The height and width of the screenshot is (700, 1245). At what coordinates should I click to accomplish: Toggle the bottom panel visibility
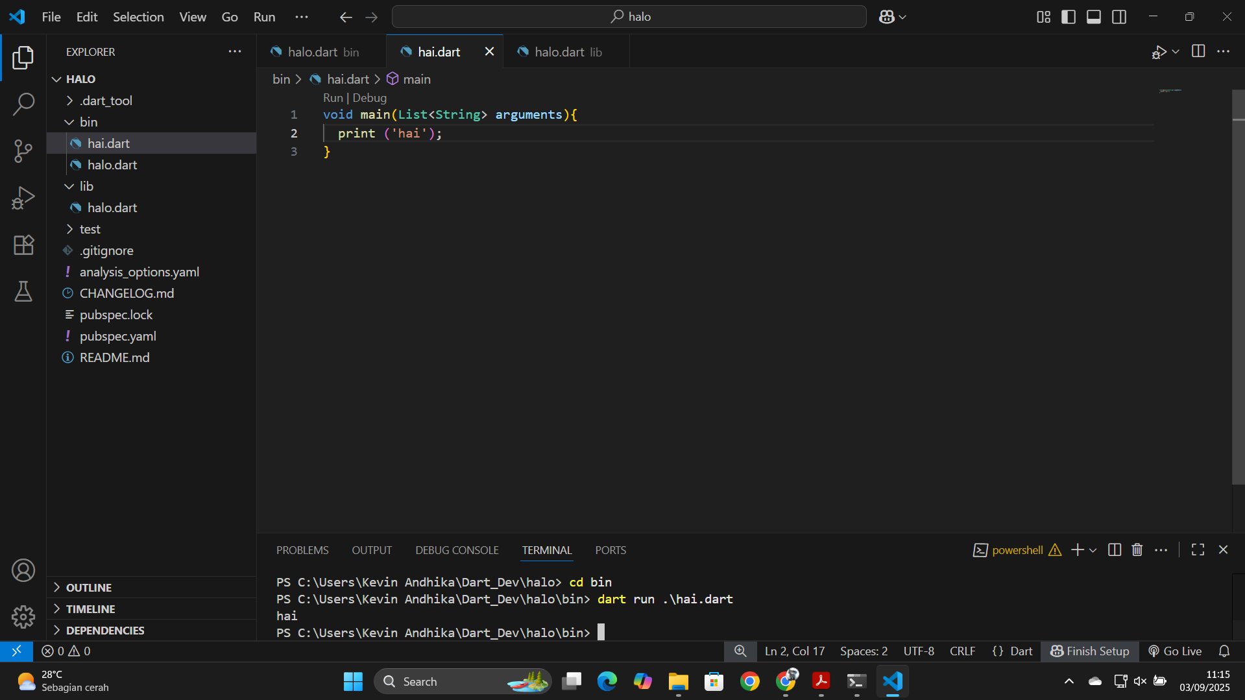coord(1093,17)
